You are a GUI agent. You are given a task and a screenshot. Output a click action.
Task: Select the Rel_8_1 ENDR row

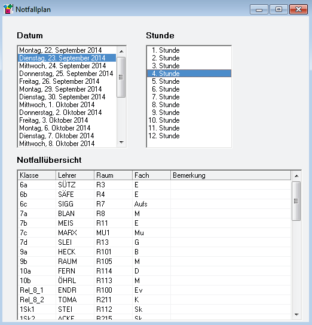coord(154,290)
